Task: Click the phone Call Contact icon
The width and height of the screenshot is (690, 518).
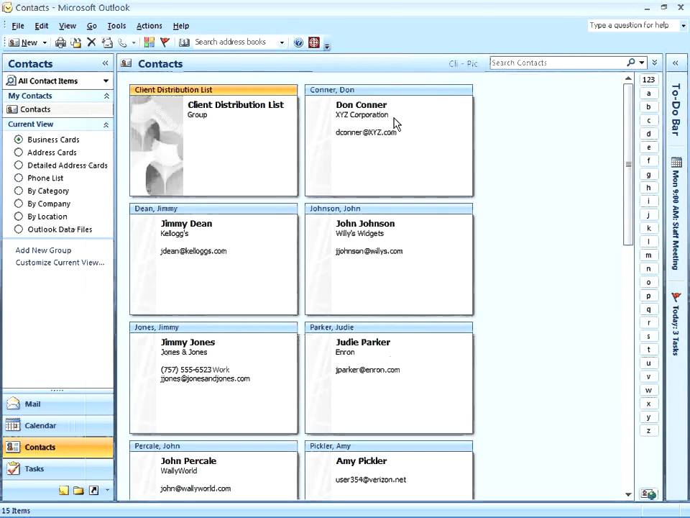Action: point(122,42)
